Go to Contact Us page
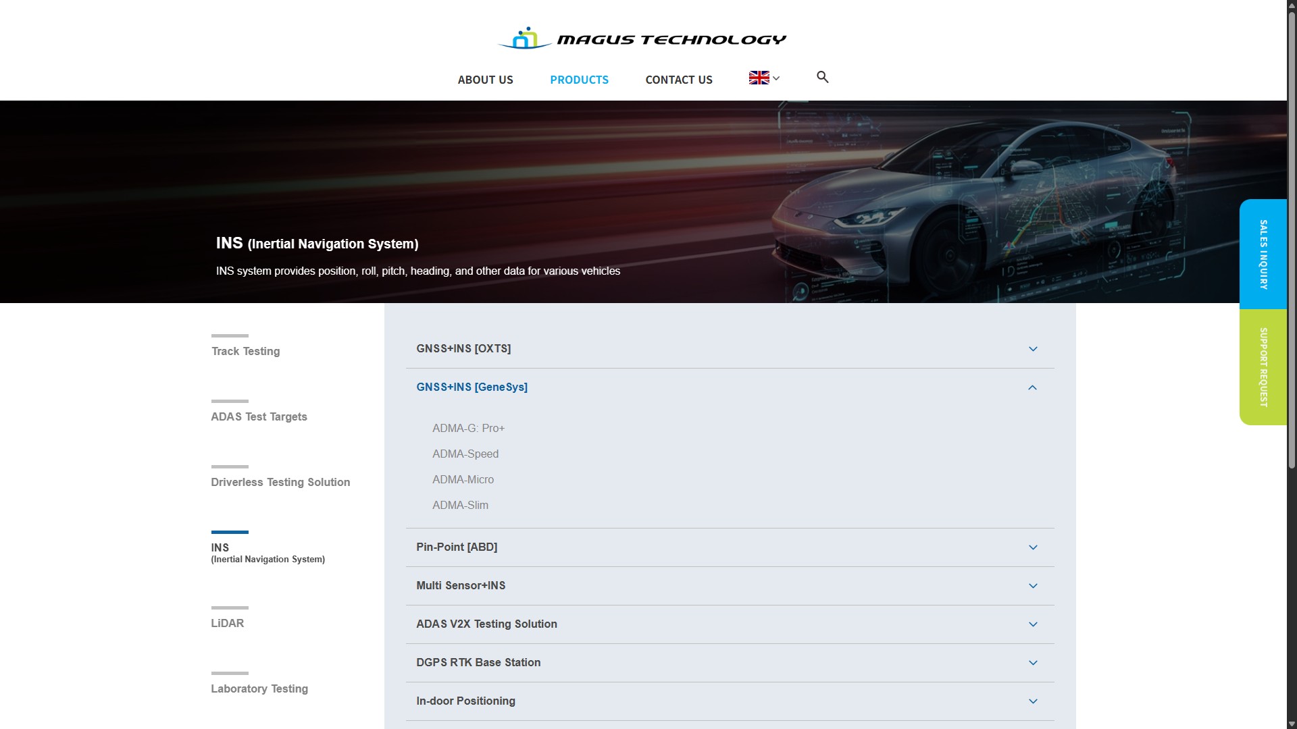1297x729 pixels. pyautogui.click(x=678, y=80)
